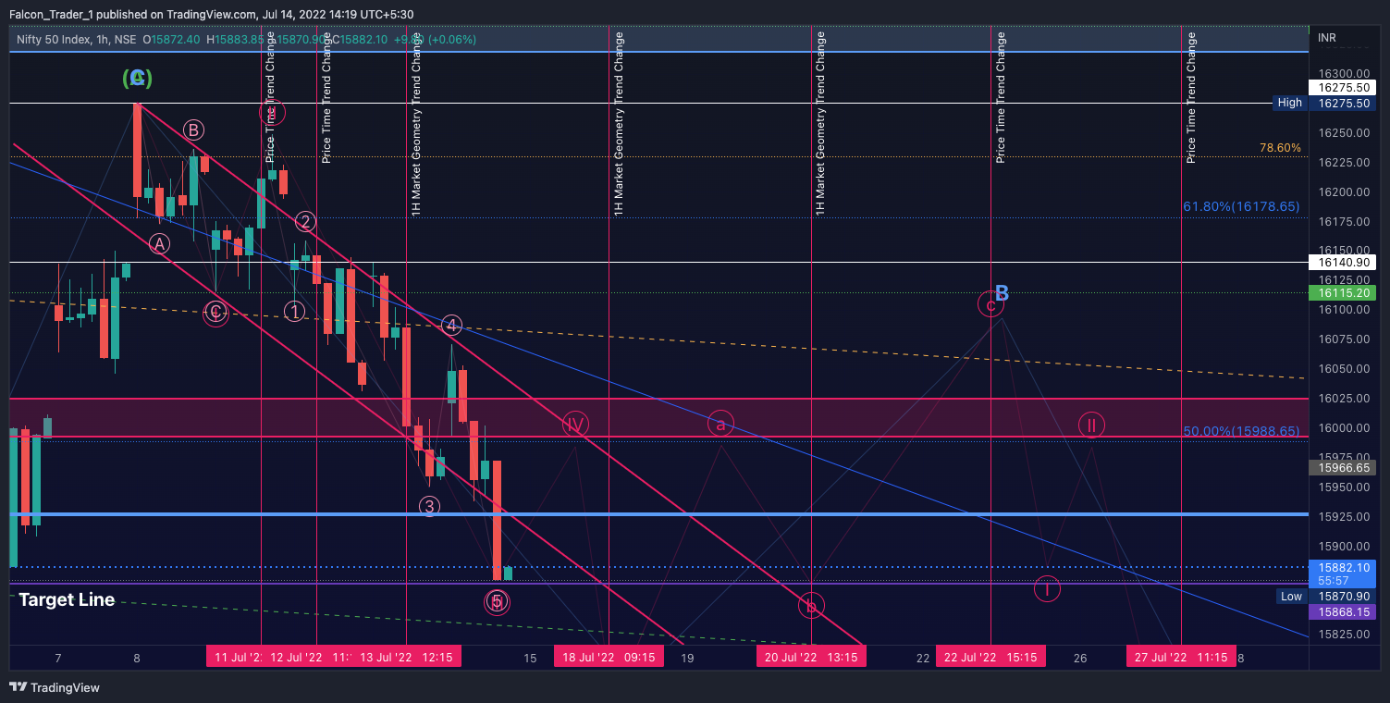Select the gray 15966.65 price label
The image size is (1390, 703).
[x=1343, y=468]
